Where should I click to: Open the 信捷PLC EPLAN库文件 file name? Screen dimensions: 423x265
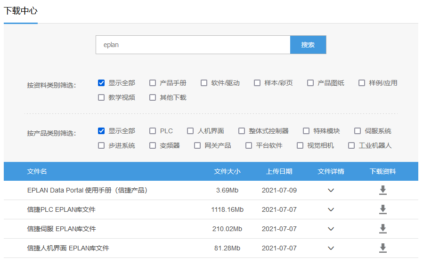click(61, 209)
